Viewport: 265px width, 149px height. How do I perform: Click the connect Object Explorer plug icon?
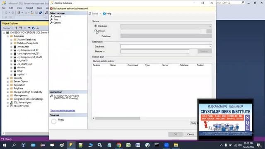pos(17,28)
